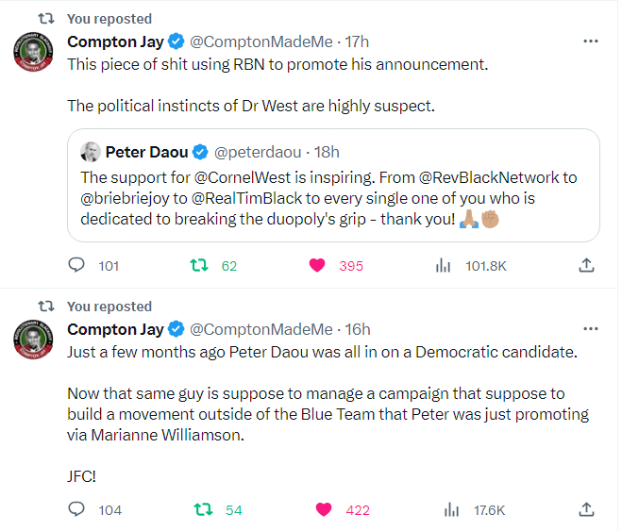Open more options on the first tweet
The image size is (622, 531).
(591, 41)
